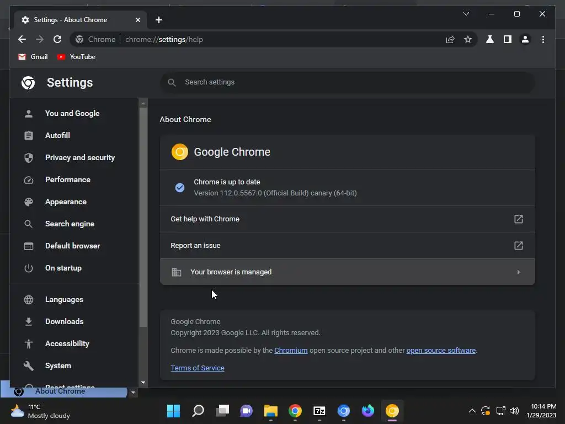The height and width of the screenshot is (424, 565).
Task: Click the address bar URL
Action: point(164,39)
